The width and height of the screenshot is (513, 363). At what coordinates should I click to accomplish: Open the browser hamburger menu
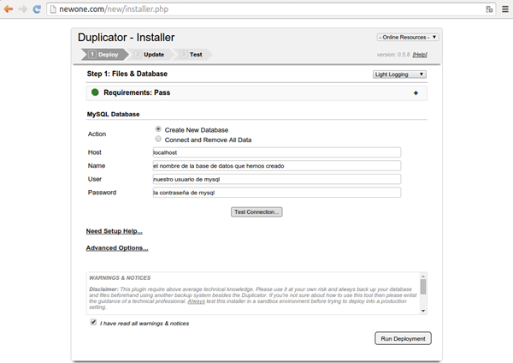(504, 9)
